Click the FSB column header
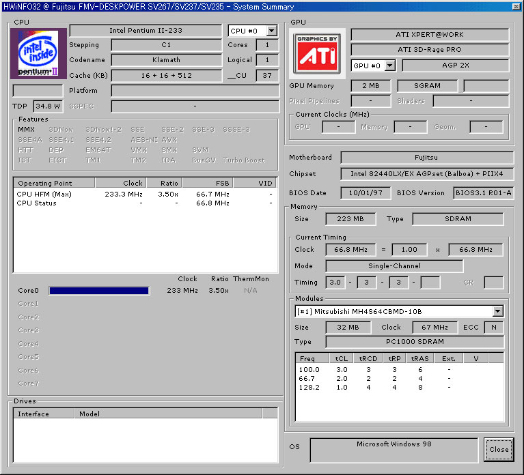Image resolution: width=524 pixels, height=475 pixels. point(208,183)
